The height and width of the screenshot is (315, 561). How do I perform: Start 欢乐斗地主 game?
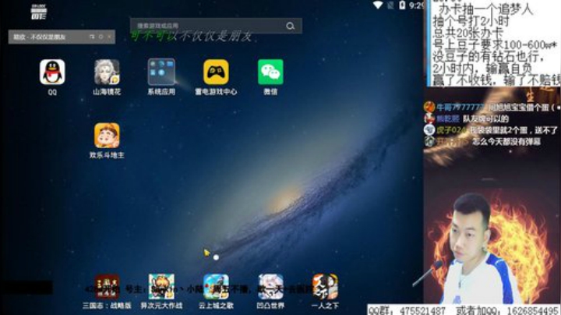click(107, 136)
